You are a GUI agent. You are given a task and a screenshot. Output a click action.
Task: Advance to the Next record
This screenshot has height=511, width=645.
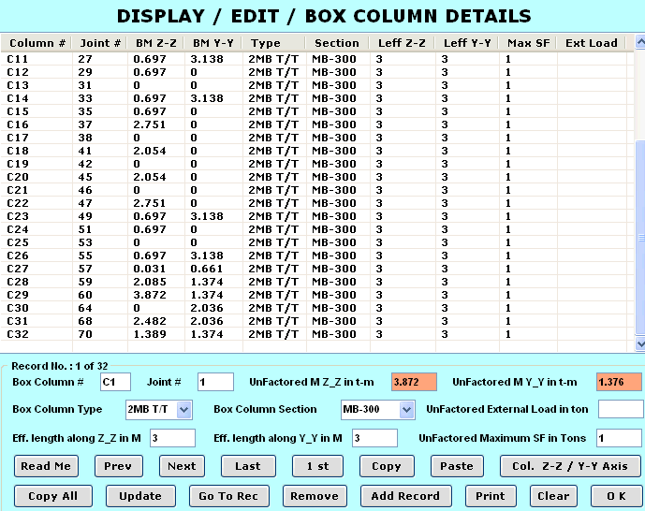click(182, 466)
